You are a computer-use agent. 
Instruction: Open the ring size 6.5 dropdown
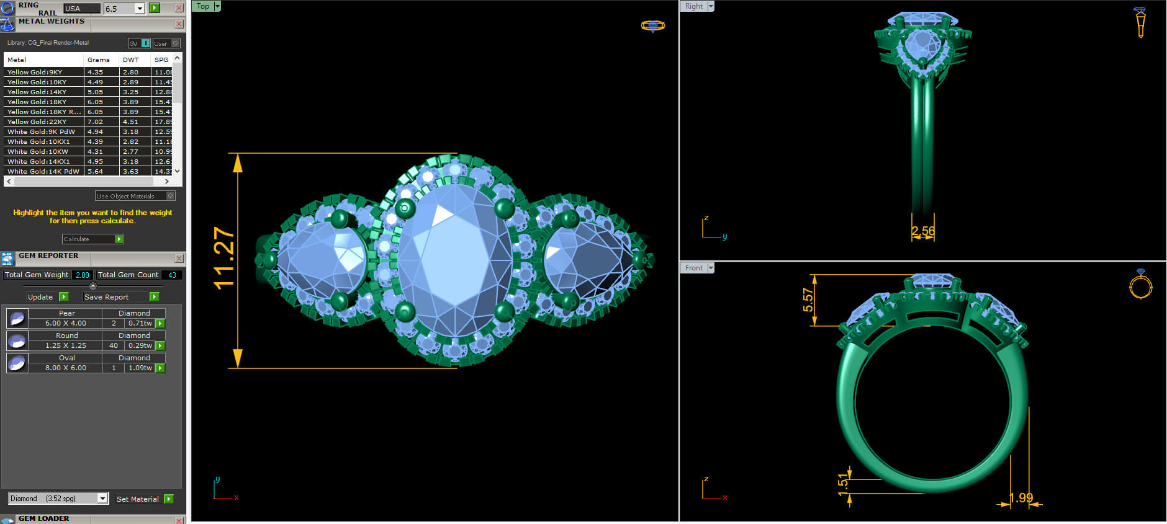pos(140,9)
